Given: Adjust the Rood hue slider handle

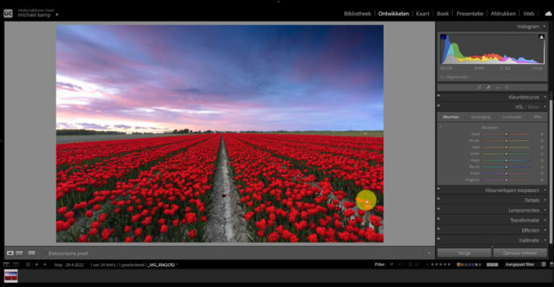Looking at the screenshot, I should [506, 135].
